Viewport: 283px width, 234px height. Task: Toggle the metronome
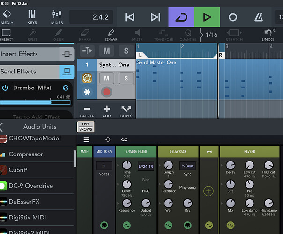259,17
